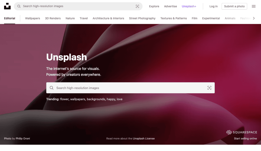The width and height of the screenshot is (261, 151).
Task: Open the Explore link
Action: (x=154, y=6)
